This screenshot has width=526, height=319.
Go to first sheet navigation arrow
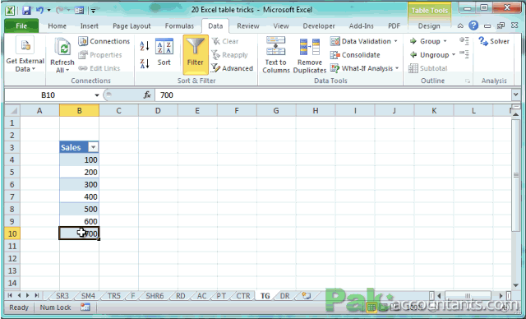coord(10,295)
